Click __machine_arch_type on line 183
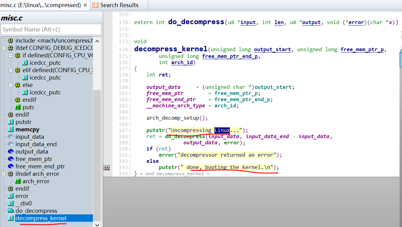This screenshot has height=227, width=402. (x=176, y=105)
